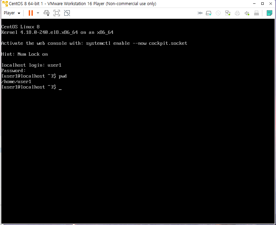
Task: Click the 'Hint: Num Lock on' text
Action: [x=25, y=54]
